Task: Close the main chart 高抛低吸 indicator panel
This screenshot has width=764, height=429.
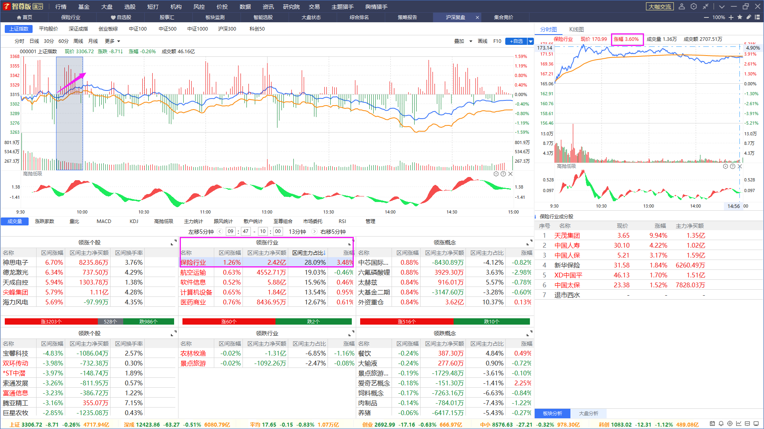Action: [x=510, y=174]
